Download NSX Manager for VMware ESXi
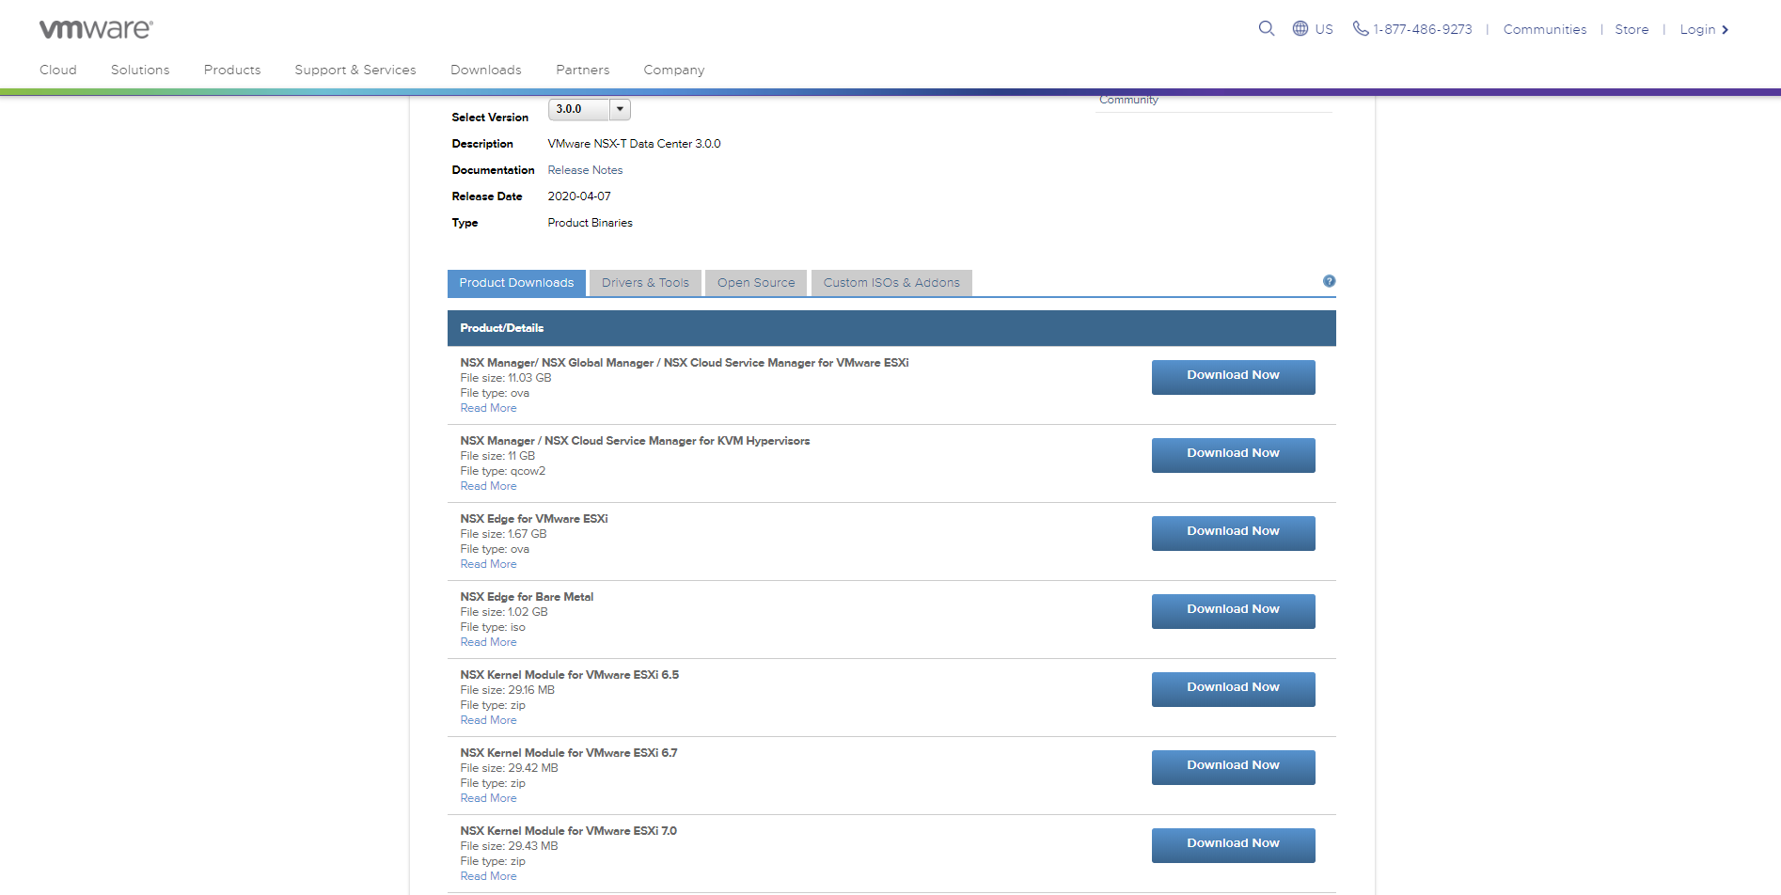1781x895 pixels. pos(1234,377)
